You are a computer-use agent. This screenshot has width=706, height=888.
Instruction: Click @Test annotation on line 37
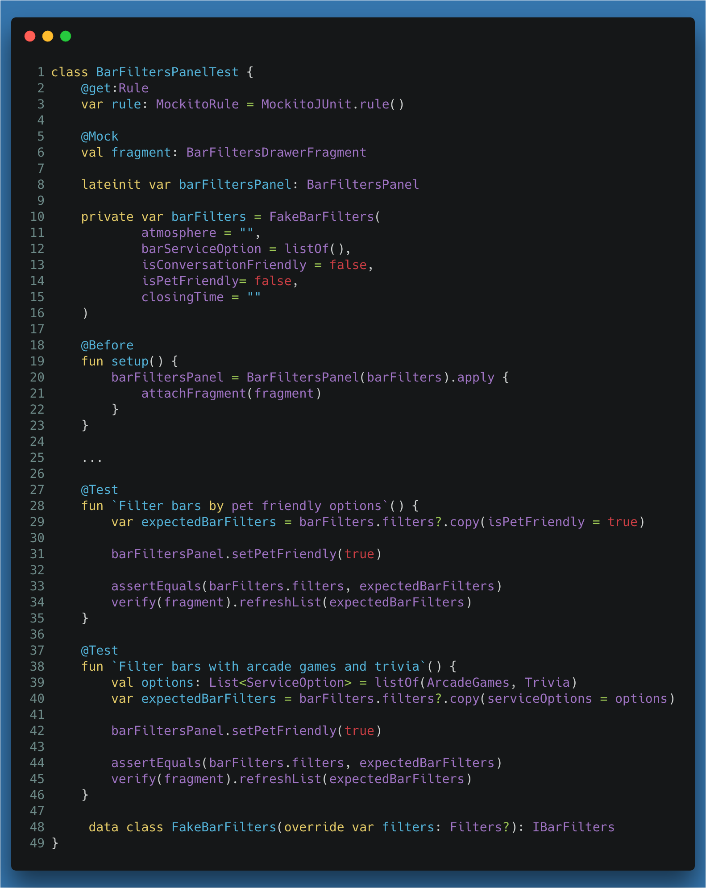coord(100,651)
